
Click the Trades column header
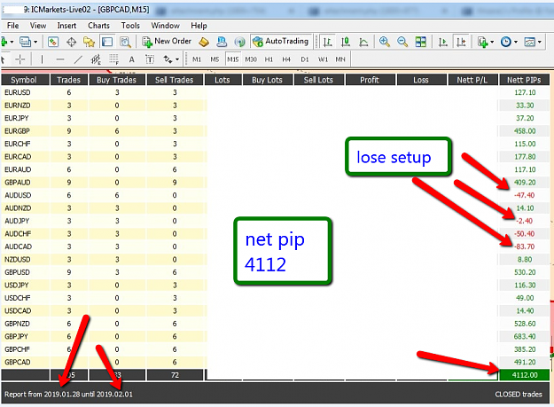tap(69, 80)
